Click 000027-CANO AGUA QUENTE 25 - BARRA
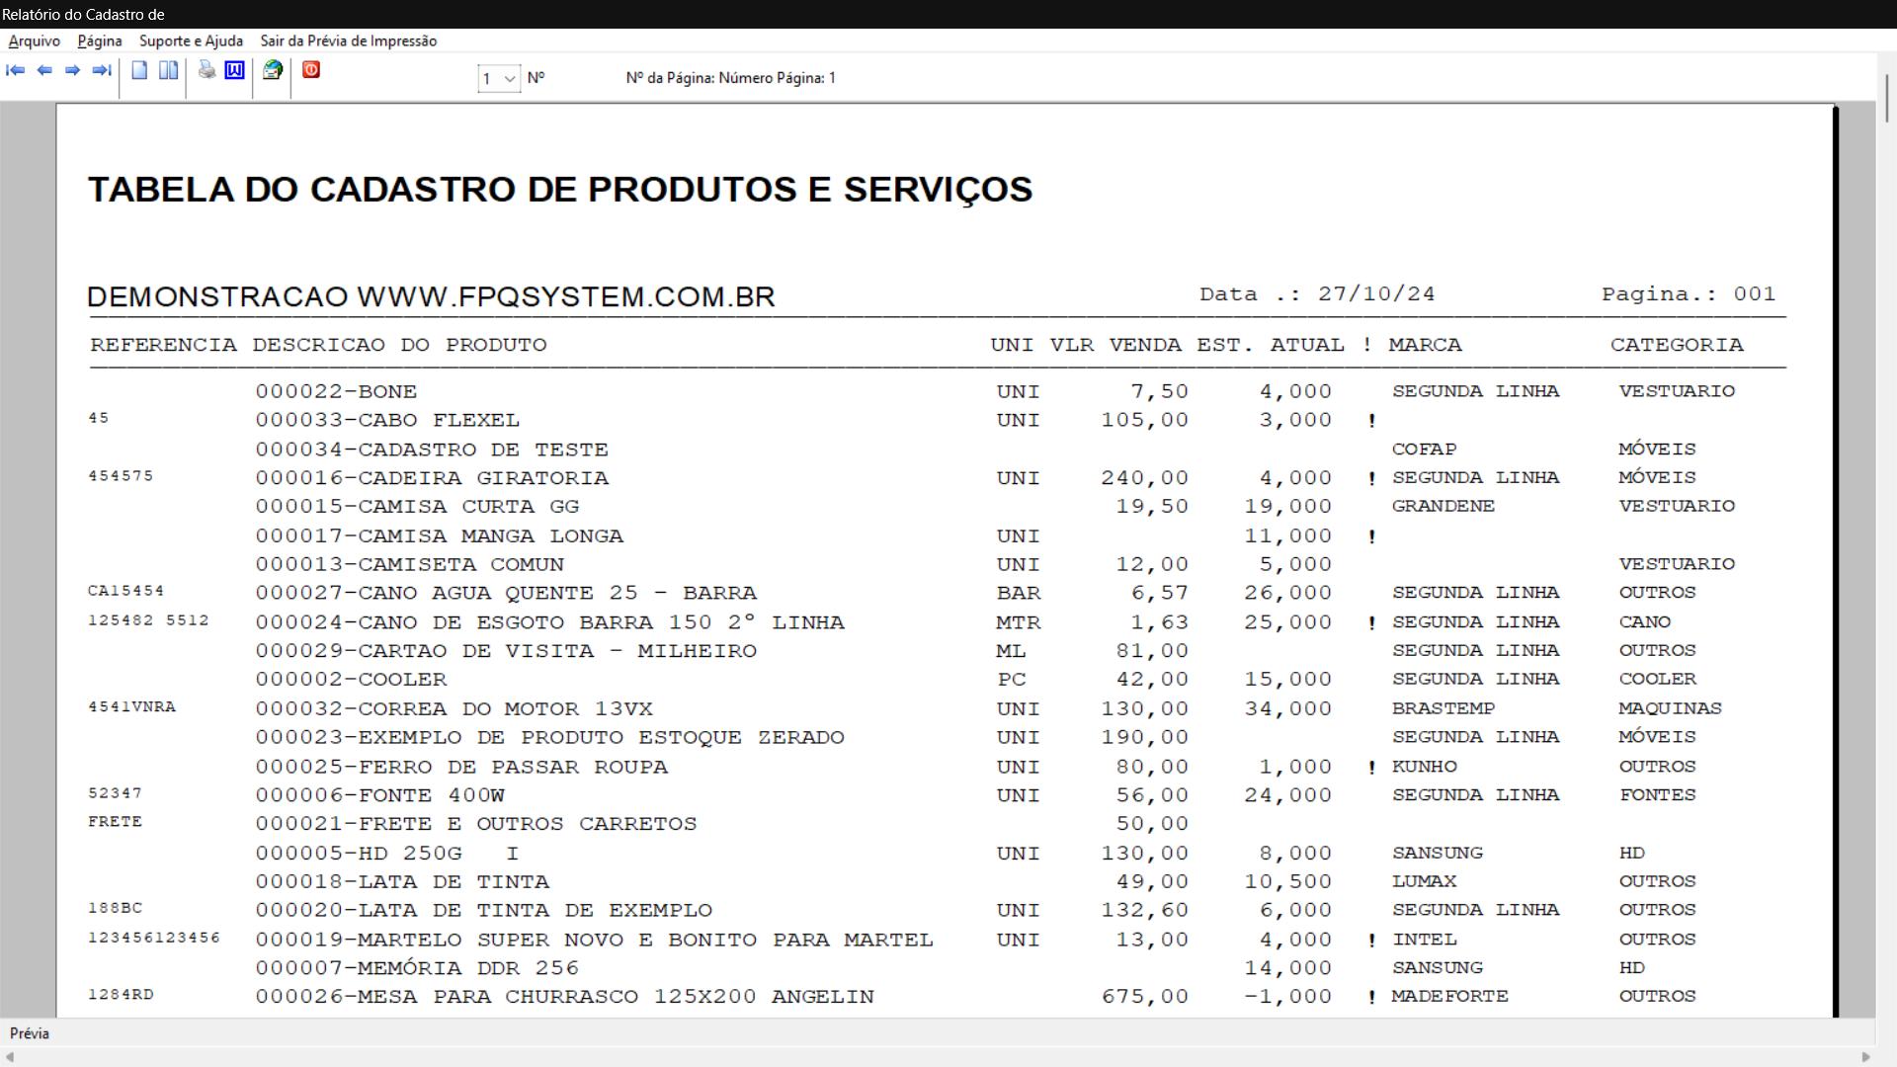Image resolution: width=1897 pixels, height=1067 pixels. (x=506, y=594)
